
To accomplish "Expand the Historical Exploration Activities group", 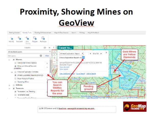I will pos(12,72).
